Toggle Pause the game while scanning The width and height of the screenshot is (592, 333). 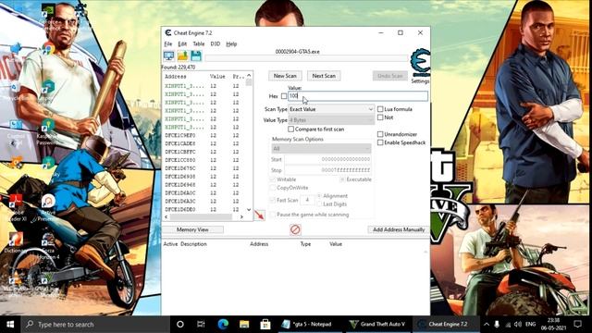pyautogui.click(x=272, y=215)
